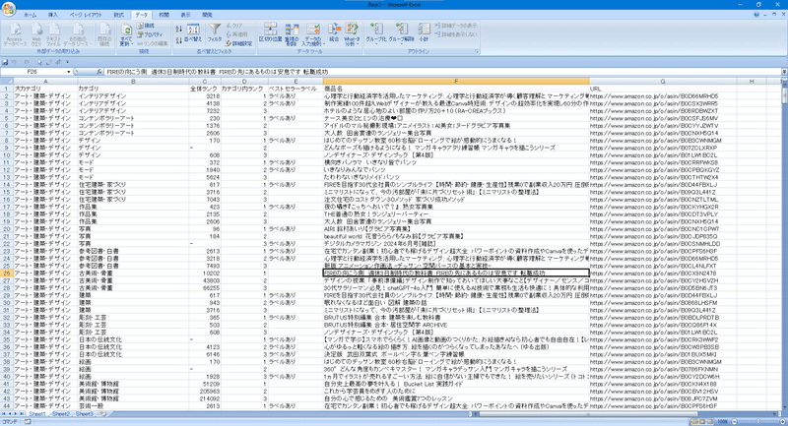Screen dimensions: 788x426
Task: Switch to ホーム ribbon tab
Action: point(30,15)
